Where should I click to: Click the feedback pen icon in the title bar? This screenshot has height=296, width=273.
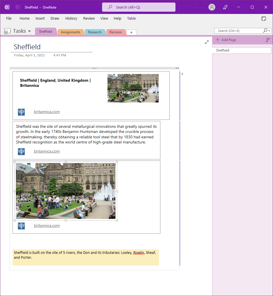(225, 7)
